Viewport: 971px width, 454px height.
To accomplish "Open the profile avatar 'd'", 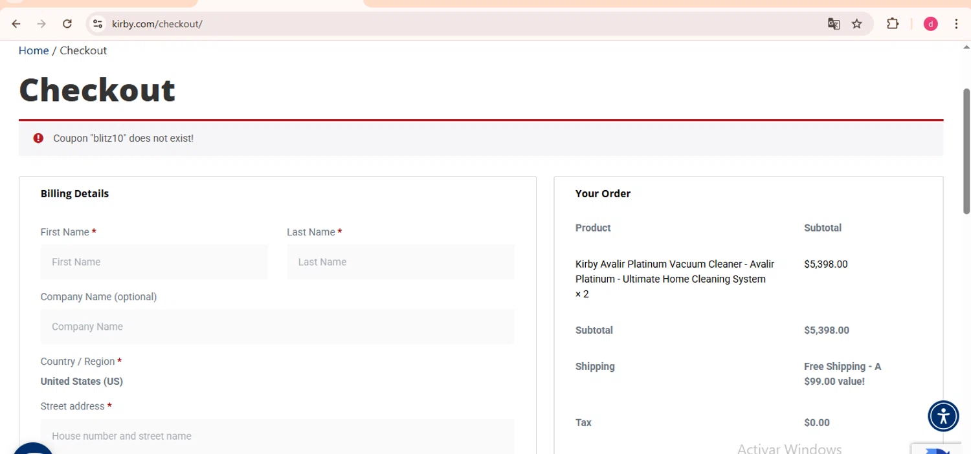I will (931, 24).
